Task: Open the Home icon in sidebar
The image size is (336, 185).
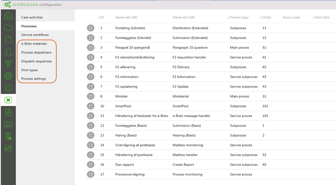Action: (x=8, y=15)
